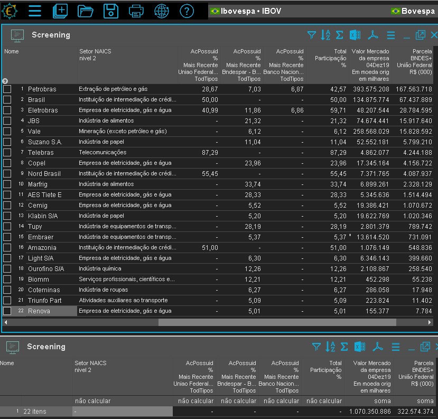Click the sigma sum icon in the lower Screening panel
This screenshot has width=438, height=419.
(344, 347)
